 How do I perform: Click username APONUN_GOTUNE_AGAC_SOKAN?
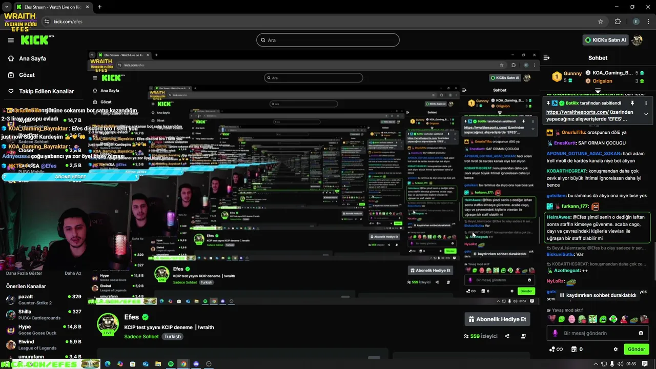583,153
